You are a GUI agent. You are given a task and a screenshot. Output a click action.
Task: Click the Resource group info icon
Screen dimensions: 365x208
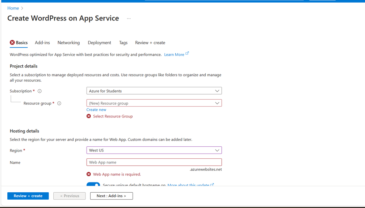coord(59,103)
